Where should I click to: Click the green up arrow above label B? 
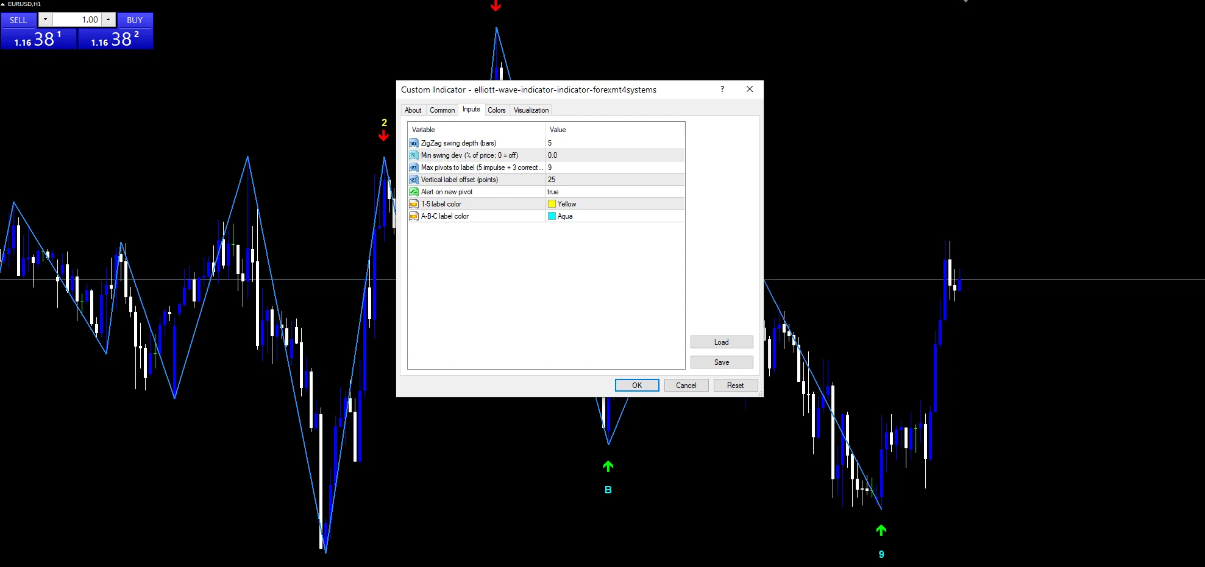[608, 467]
